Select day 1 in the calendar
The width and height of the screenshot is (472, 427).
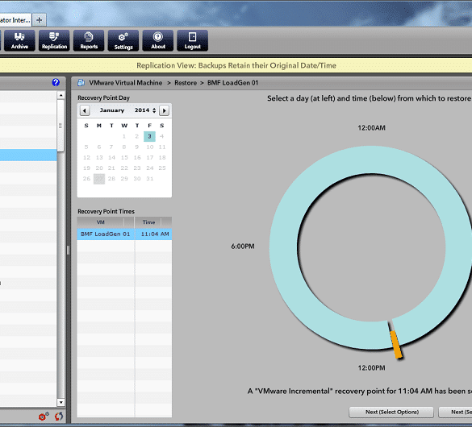[x=124, y=136]
